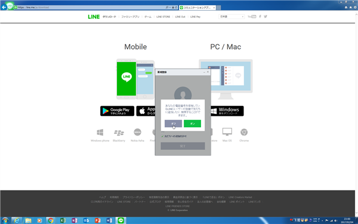
Task: Click the Google Play download badge
Action: coord(117,111)
